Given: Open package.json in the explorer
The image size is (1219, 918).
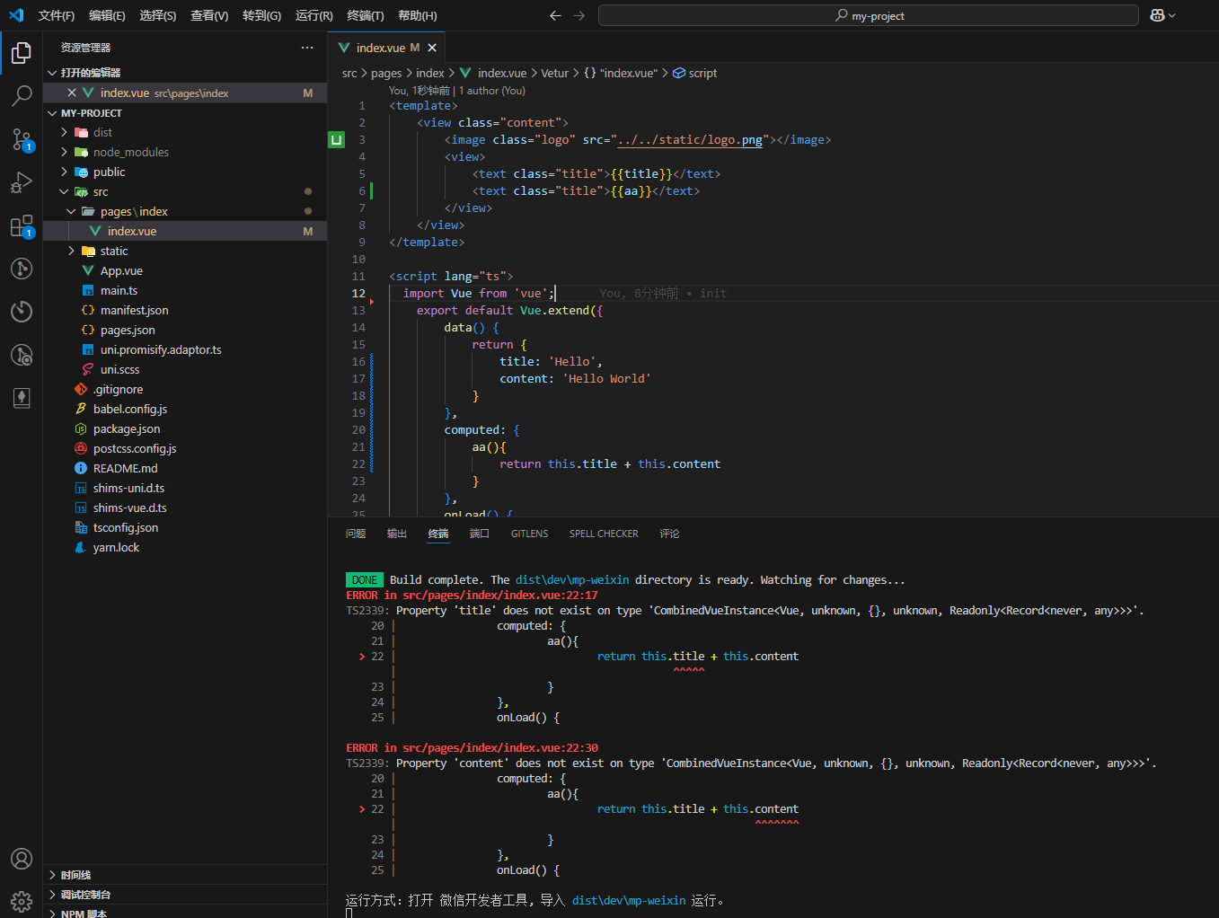Looking at the screenshot, I should pyautogui.click(x=127, y=428).
